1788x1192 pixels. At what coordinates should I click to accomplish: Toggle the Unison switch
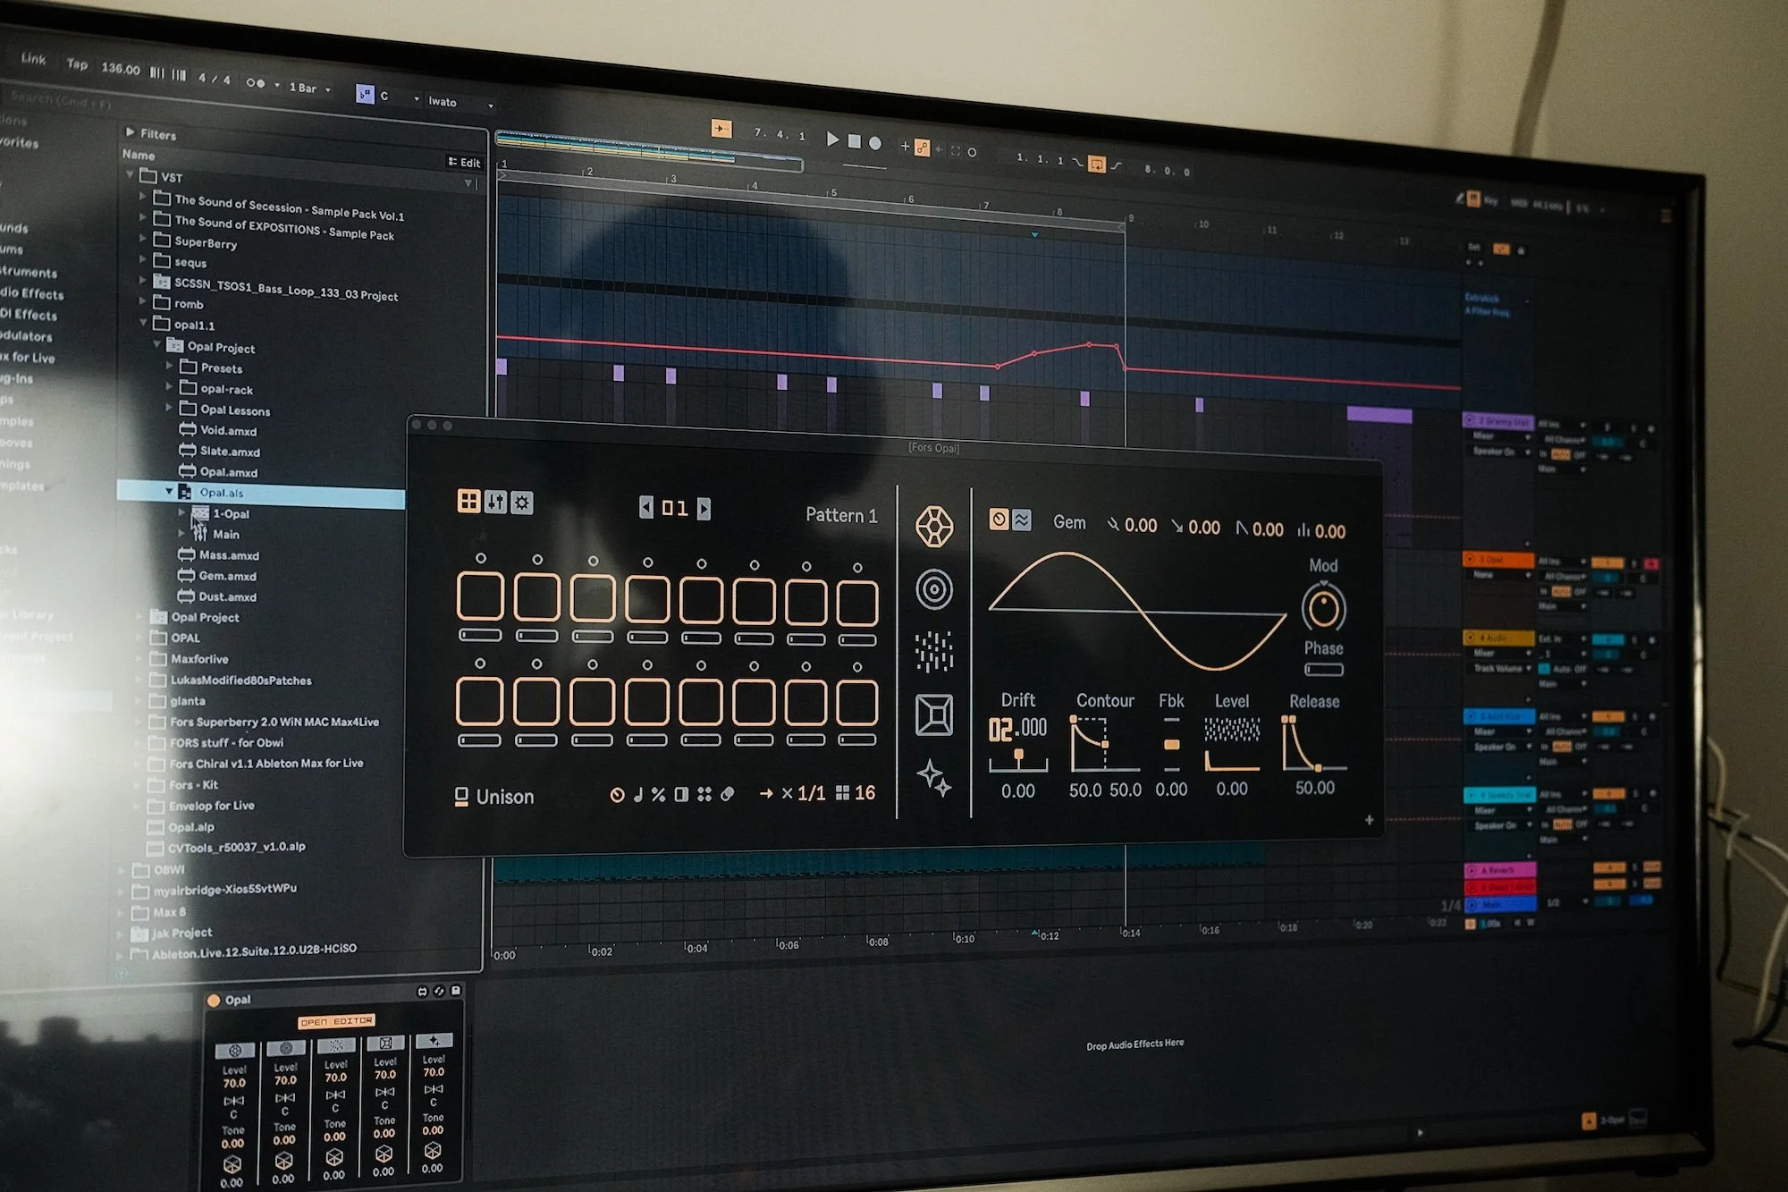click(x=462, y=796)
